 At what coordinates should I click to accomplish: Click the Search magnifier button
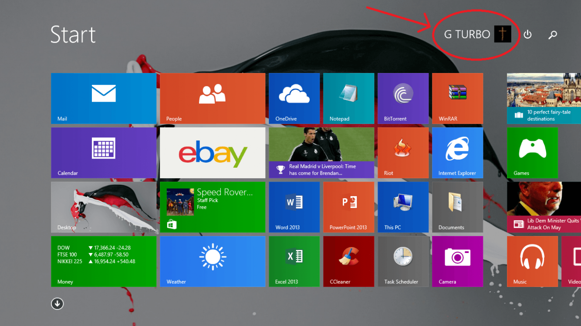(553, 35)
